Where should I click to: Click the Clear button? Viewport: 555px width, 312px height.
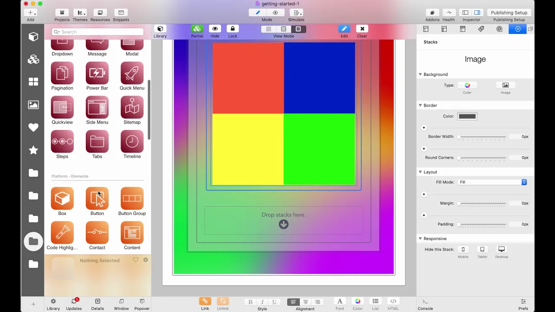click(x=362, y=29)
